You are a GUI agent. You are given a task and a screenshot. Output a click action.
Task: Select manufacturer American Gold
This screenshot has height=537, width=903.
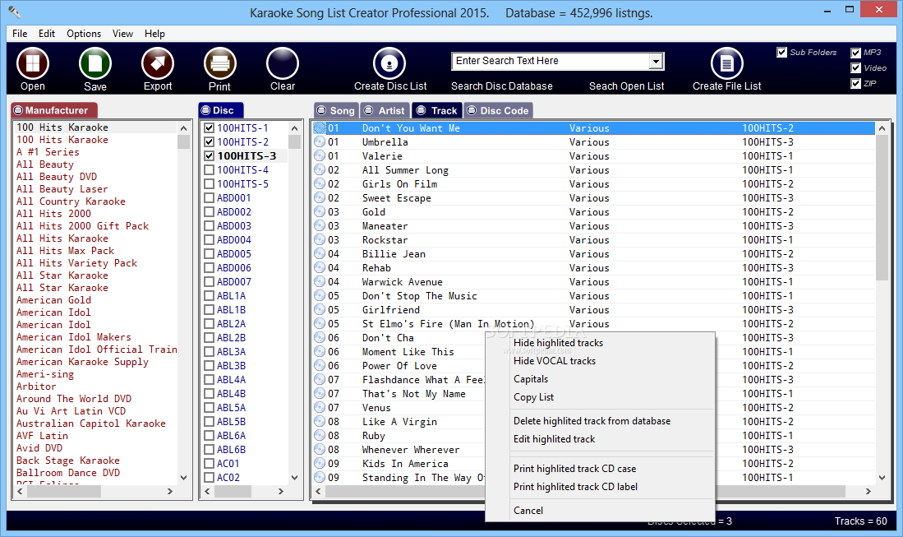(53, 299)
